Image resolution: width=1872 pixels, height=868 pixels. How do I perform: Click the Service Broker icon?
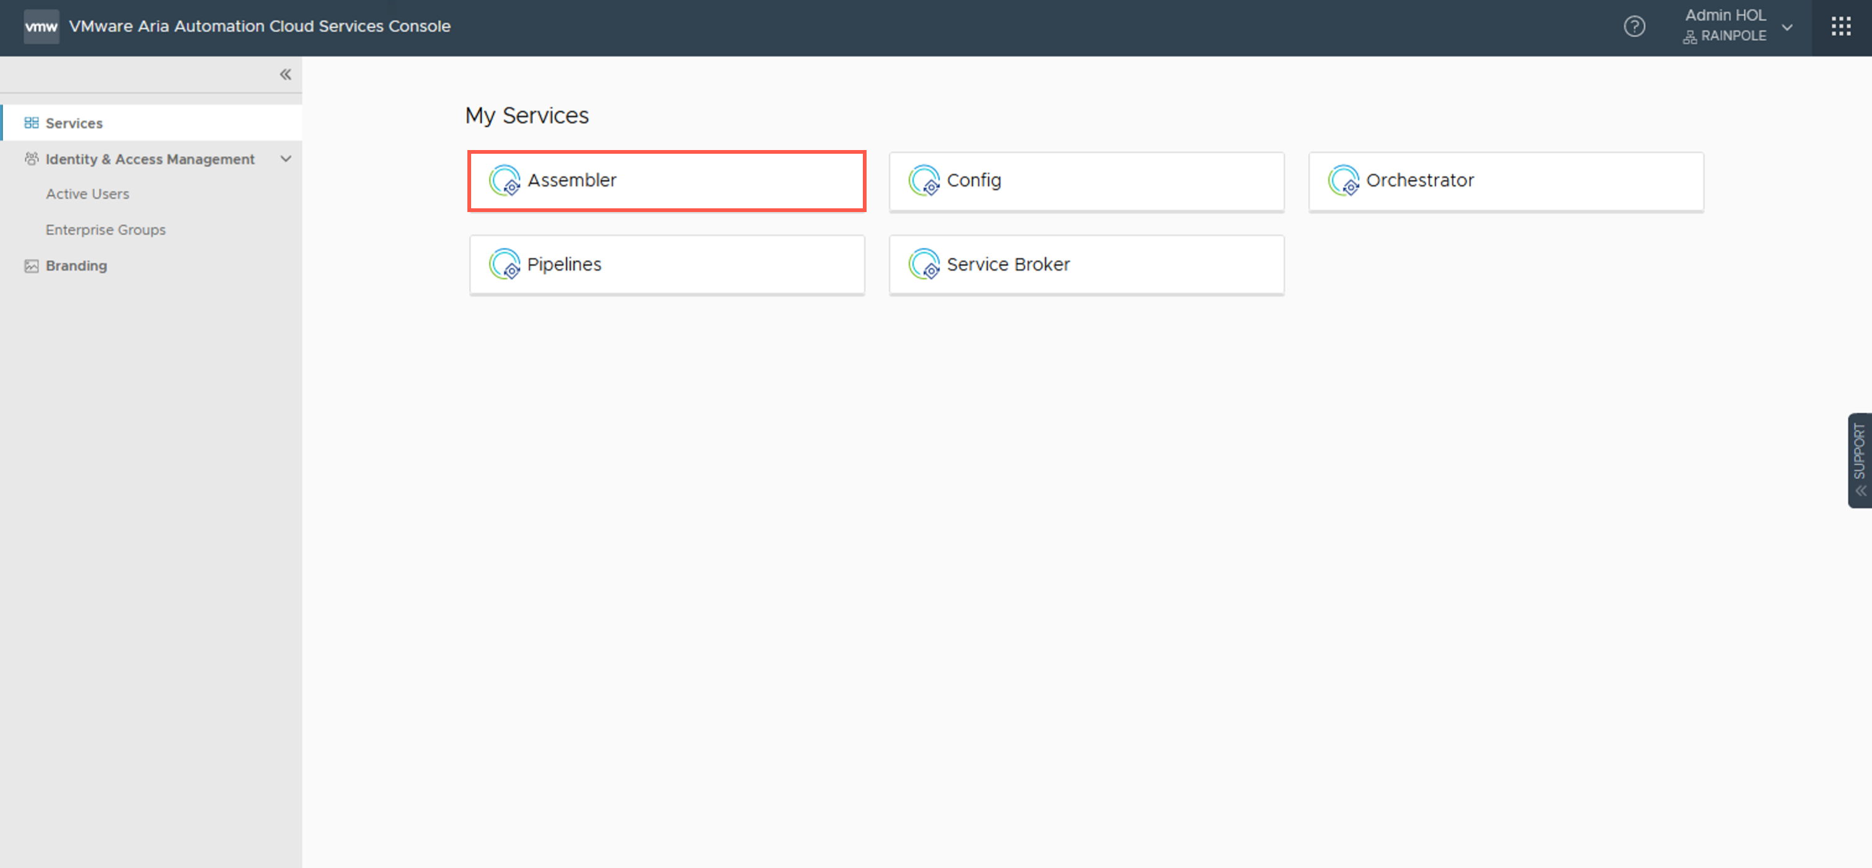[924, 264]
